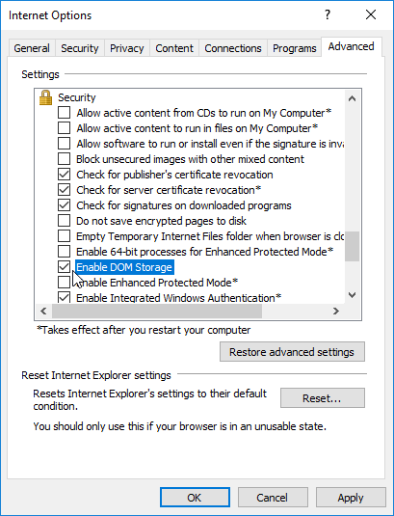This screenshot has width=394, height=516.
Task: Click the scroll left arrow in settings list
Action: coord(43,311)
